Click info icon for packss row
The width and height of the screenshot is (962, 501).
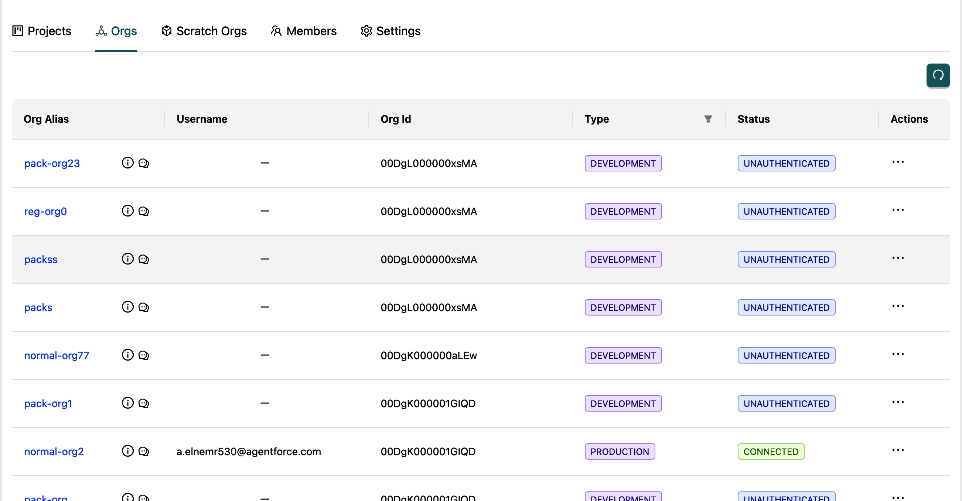127,259
